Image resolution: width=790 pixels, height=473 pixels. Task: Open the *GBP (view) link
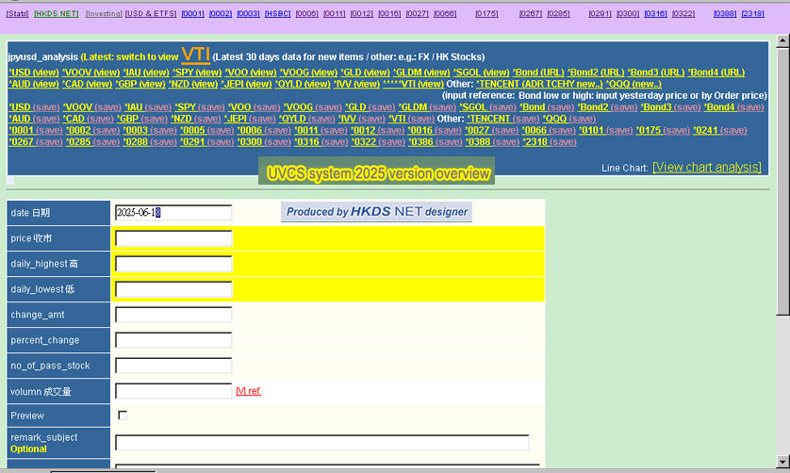tap(140, 84)
